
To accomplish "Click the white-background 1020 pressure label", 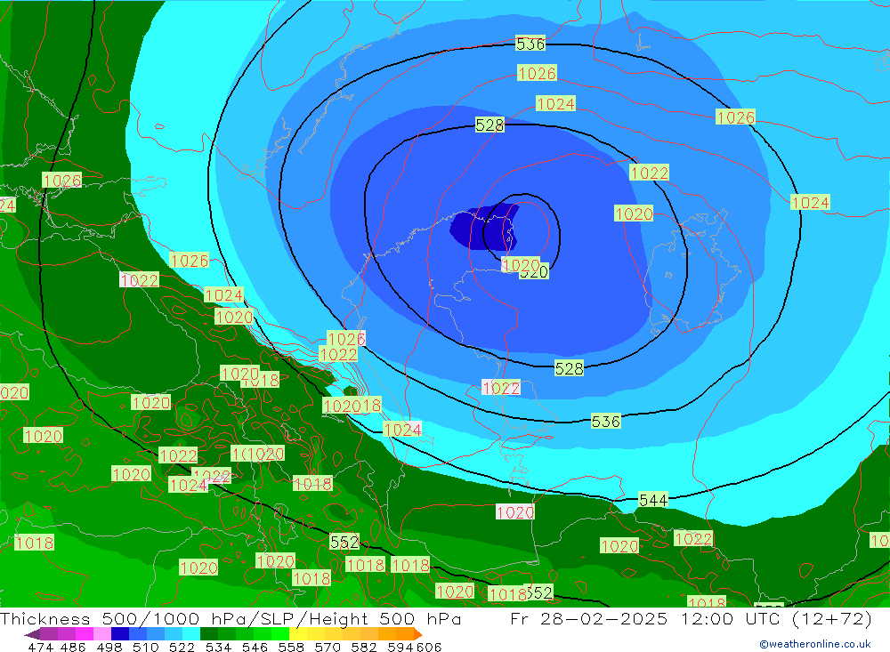I will pyautogui.click(x=515, y=512).
